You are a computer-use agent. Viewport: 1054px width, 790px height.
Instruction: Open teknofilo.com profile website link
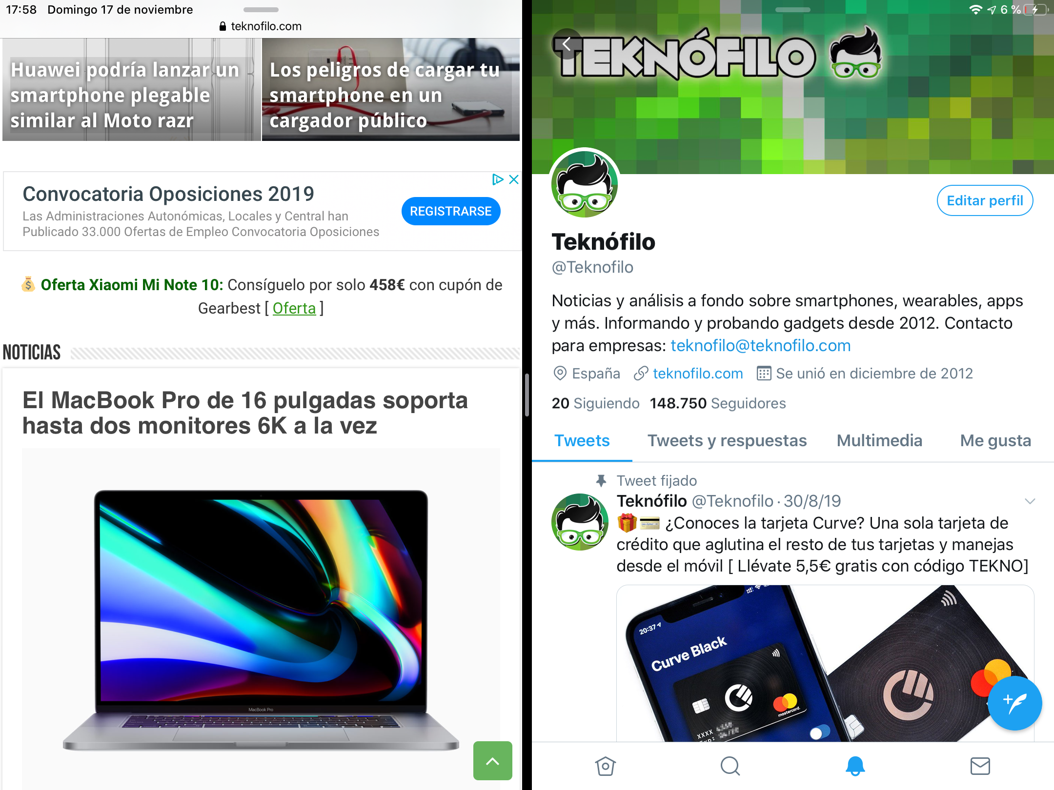(698, 374)
